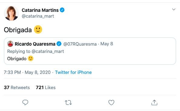Click the reply speech bubble icon
Screen dimensions: 180x111
pos(25,102)
